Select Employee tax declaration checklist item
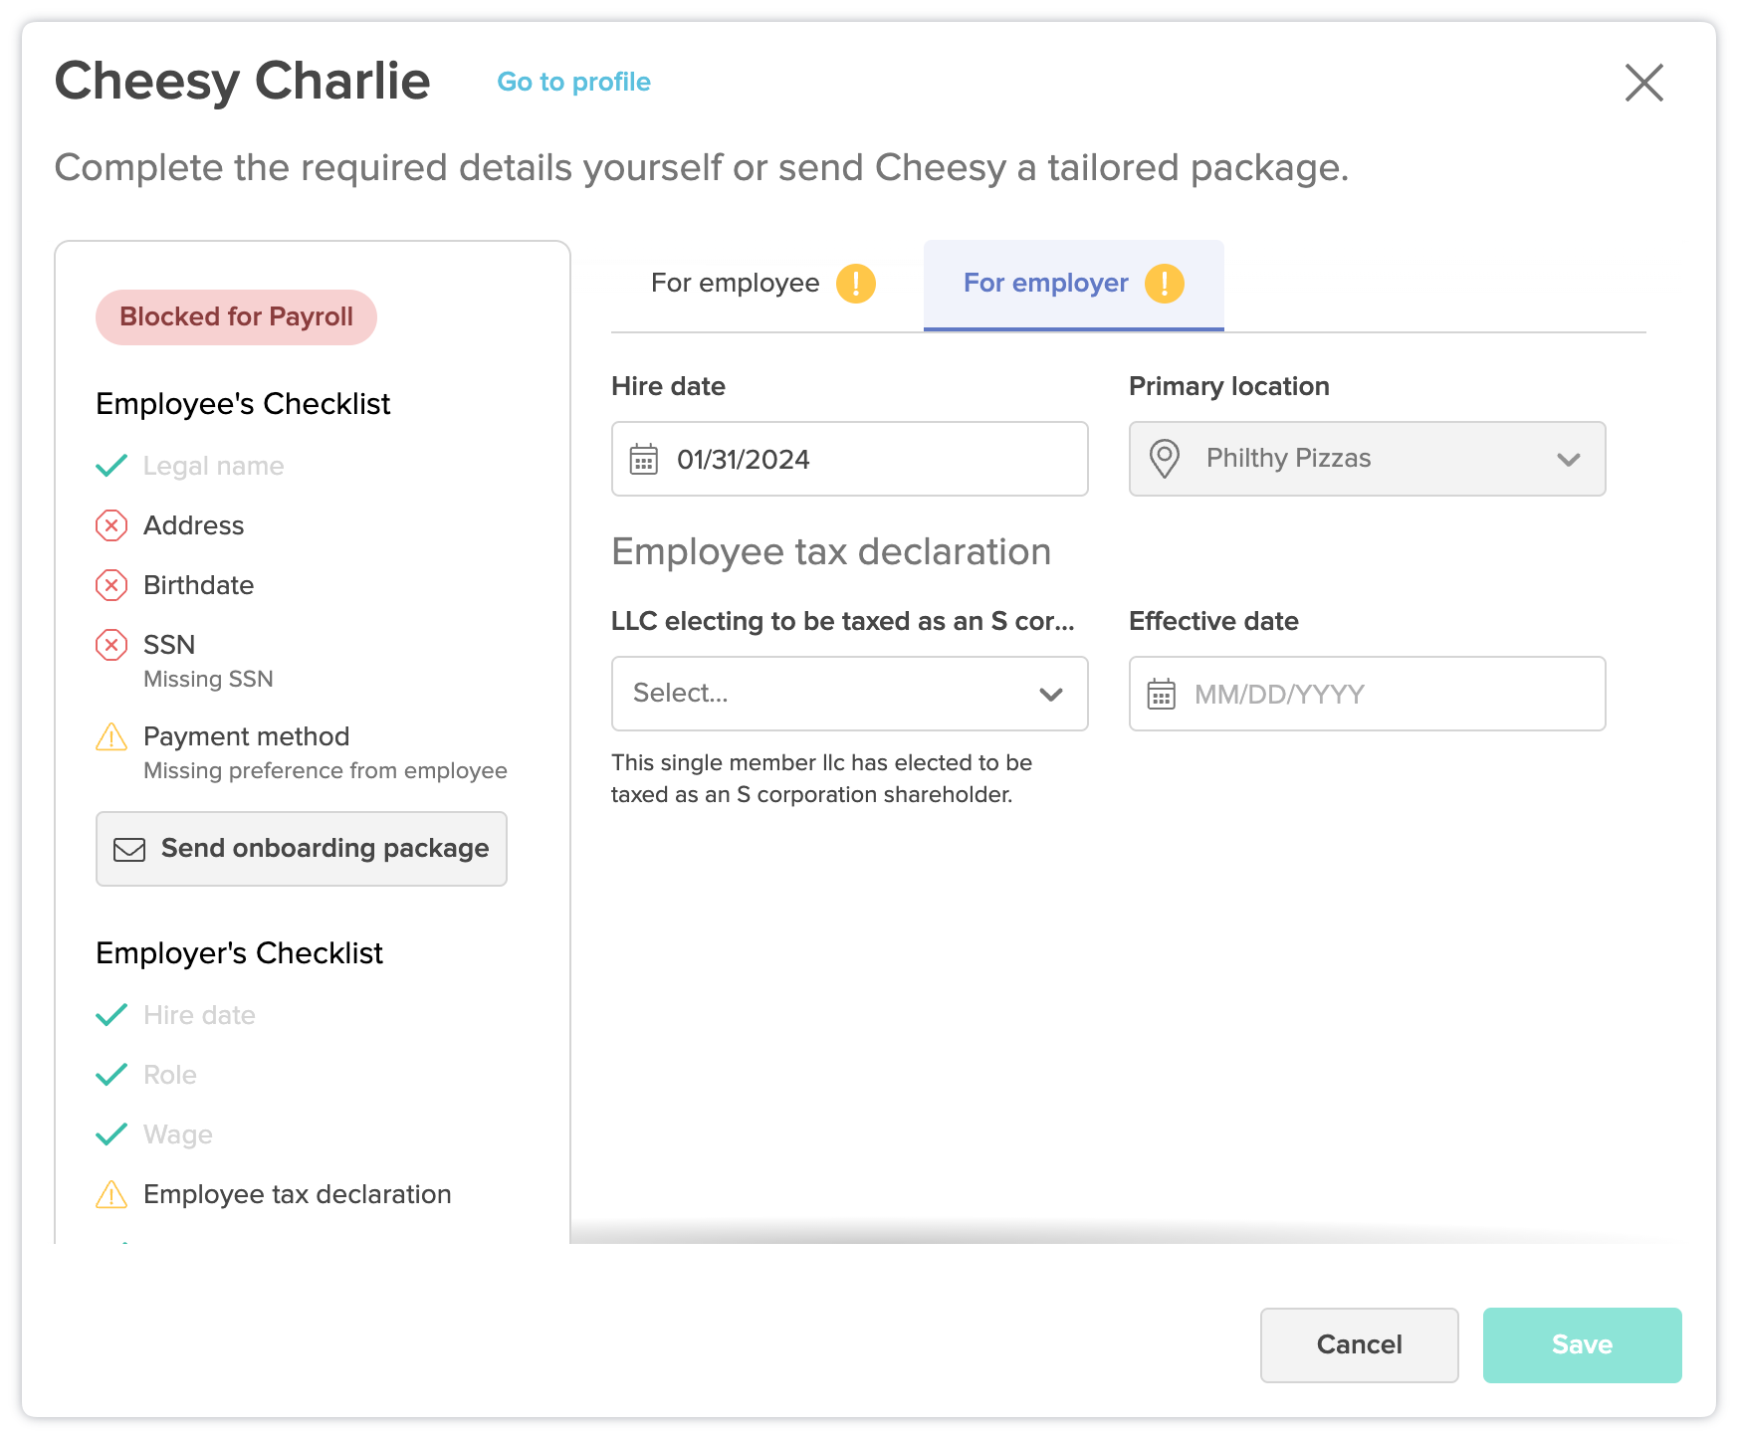Screen dimensions: 1738x1439 click(297, 1194)
